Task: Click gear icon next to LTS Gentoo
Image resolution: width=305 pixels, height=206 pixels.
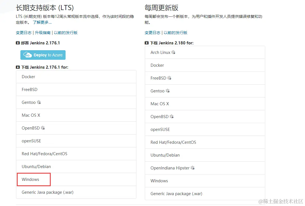Action: [x=39, y=102]
